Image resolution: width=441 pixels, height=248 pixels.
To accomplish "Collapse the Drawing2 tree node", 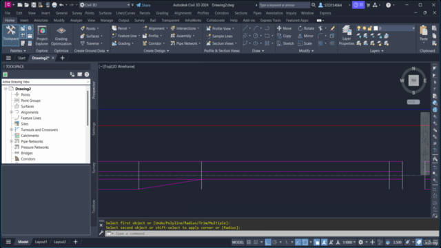I will tap(6, 89).
